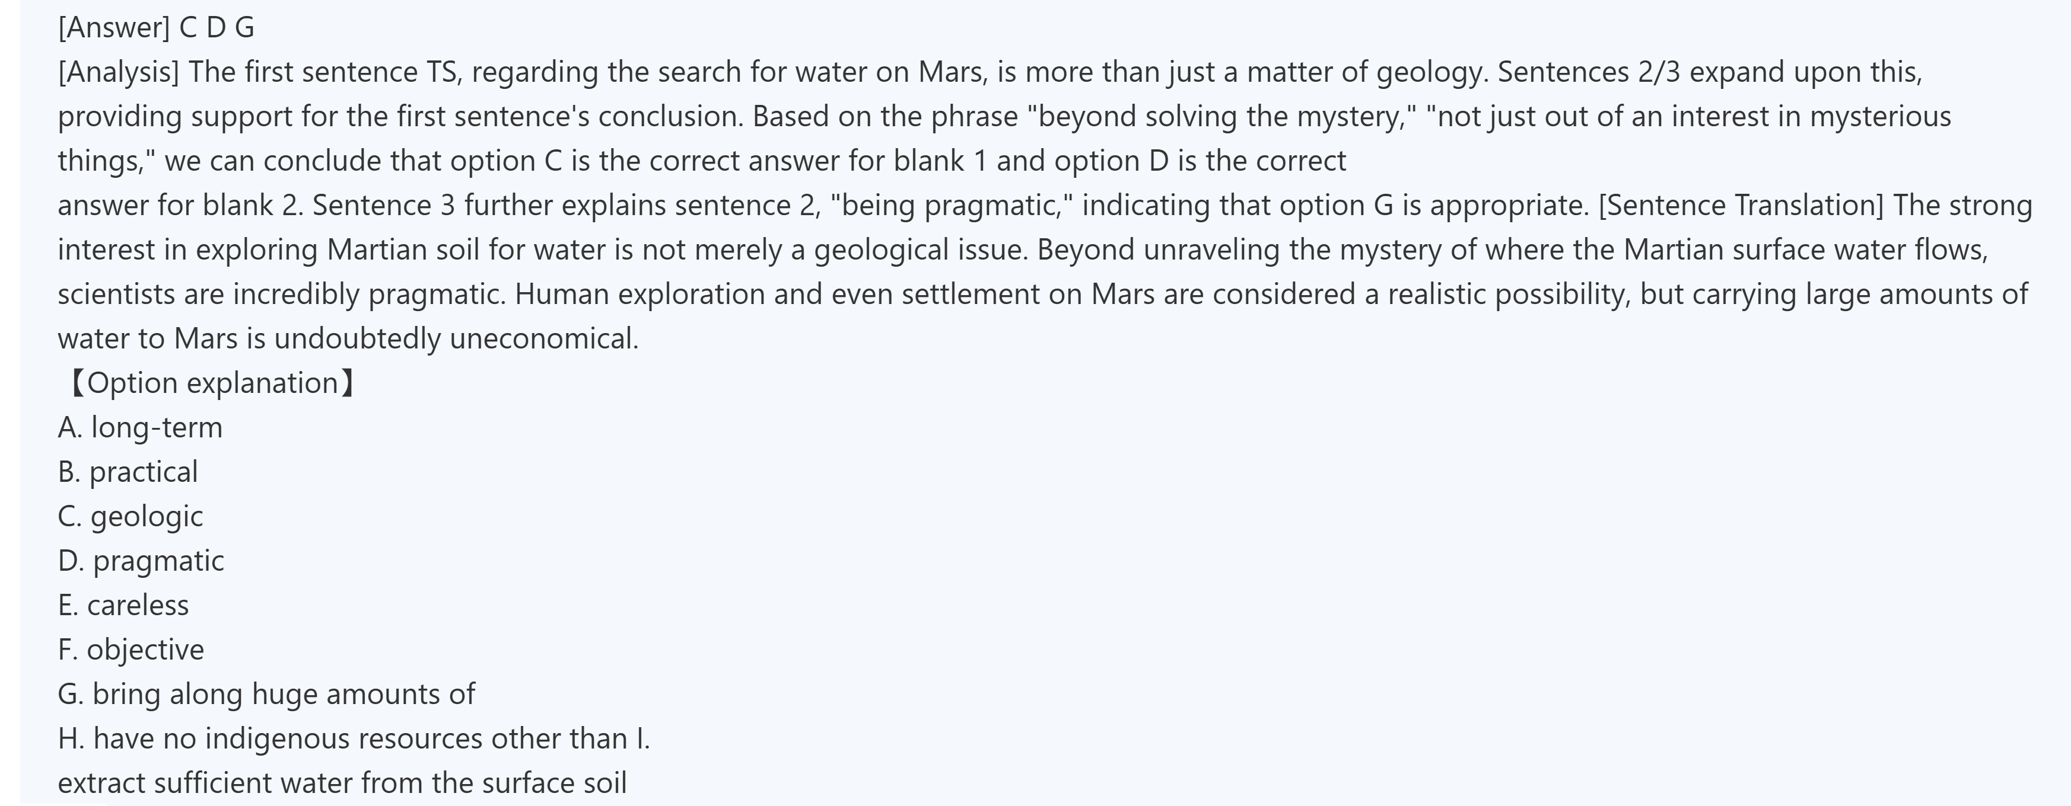Choose option "D. pragmatic"
The width and height of the screenshot is (2071, 806).
coord(141,560)
